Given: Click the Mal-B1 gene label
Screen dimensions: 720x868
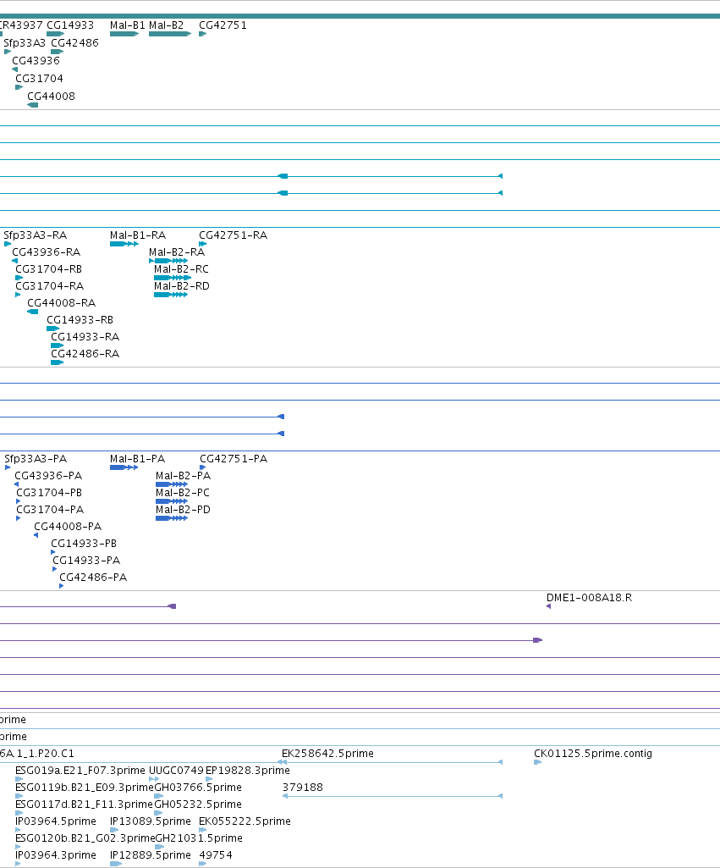Looking at the screenshot, I should [x=127, y=25].
